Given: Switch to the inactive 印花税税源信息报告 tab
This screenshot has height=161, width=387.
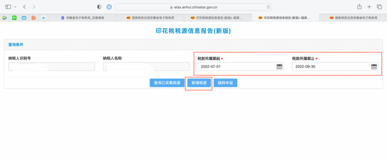Looking at the screenshot, I should [x=218, y=18].
